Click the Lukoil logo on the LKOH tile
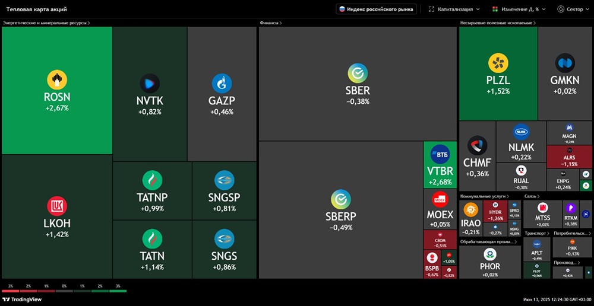Screen dimensions: 594x306 coord(57,206)
